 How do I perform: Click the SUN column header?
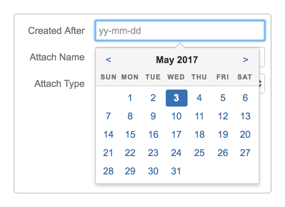[108, 77]
